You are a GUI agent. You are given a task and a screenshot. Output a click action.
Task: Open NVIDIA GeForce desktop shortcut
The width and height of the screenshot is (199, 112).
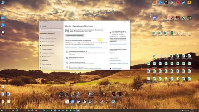(189, 17)
